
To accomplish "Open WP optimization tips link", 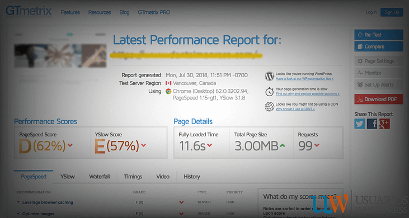I will pos(304,79).
